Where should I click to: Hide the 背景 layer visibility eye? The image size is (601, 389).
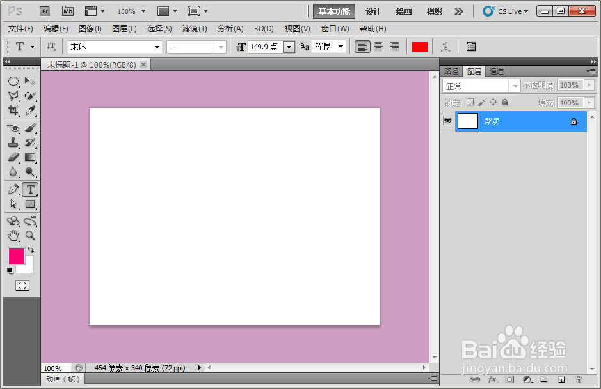pyautogui.click(x=447, y=121)
